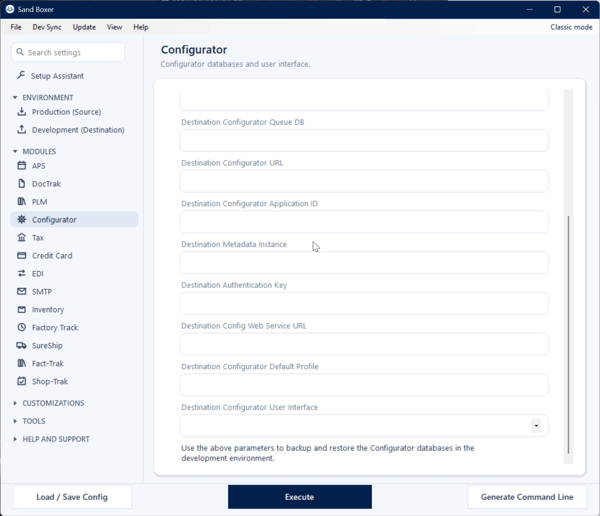Open the File menu
The height and width of the screenshot is (516, 600).
point(16,27)
